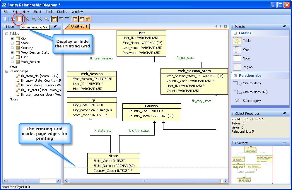This screenshot has height=190, width=292.
Task: Open the tab list icon above canvas
Action: tap(226, 26)
